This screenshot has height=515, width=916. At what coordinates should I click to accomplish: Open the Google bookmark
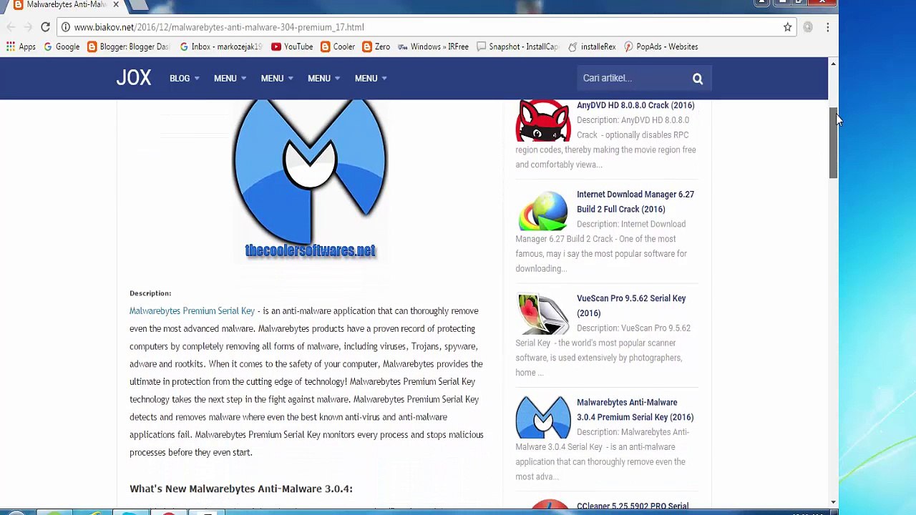[62, 46]
